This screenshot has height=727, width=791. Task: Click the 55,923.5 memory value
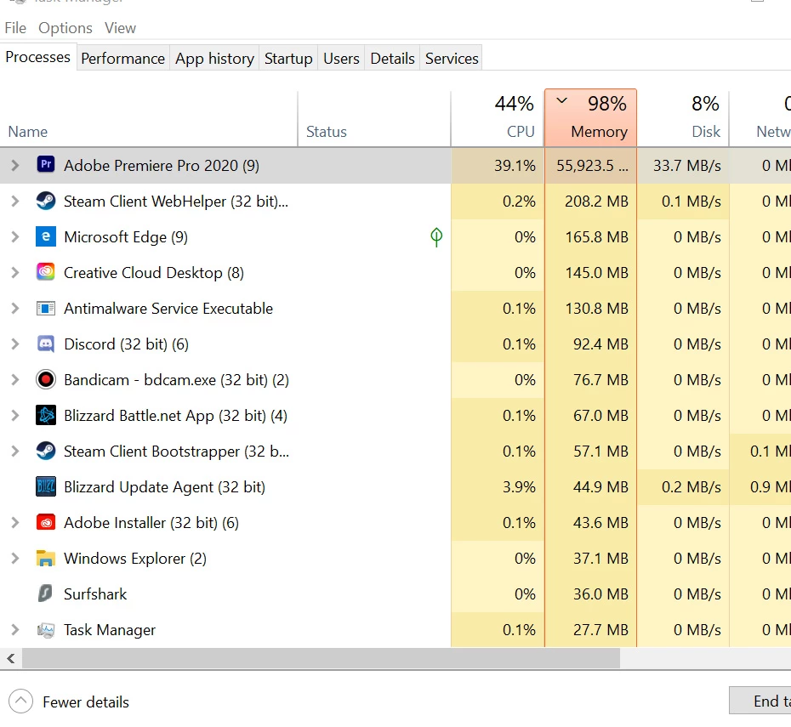[592, 165]
